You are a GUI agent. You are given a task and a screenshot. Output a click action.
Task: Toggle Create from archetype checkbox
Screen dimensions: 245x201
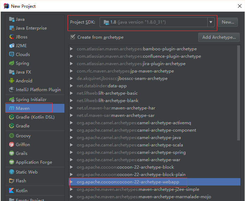pos(73,37)
